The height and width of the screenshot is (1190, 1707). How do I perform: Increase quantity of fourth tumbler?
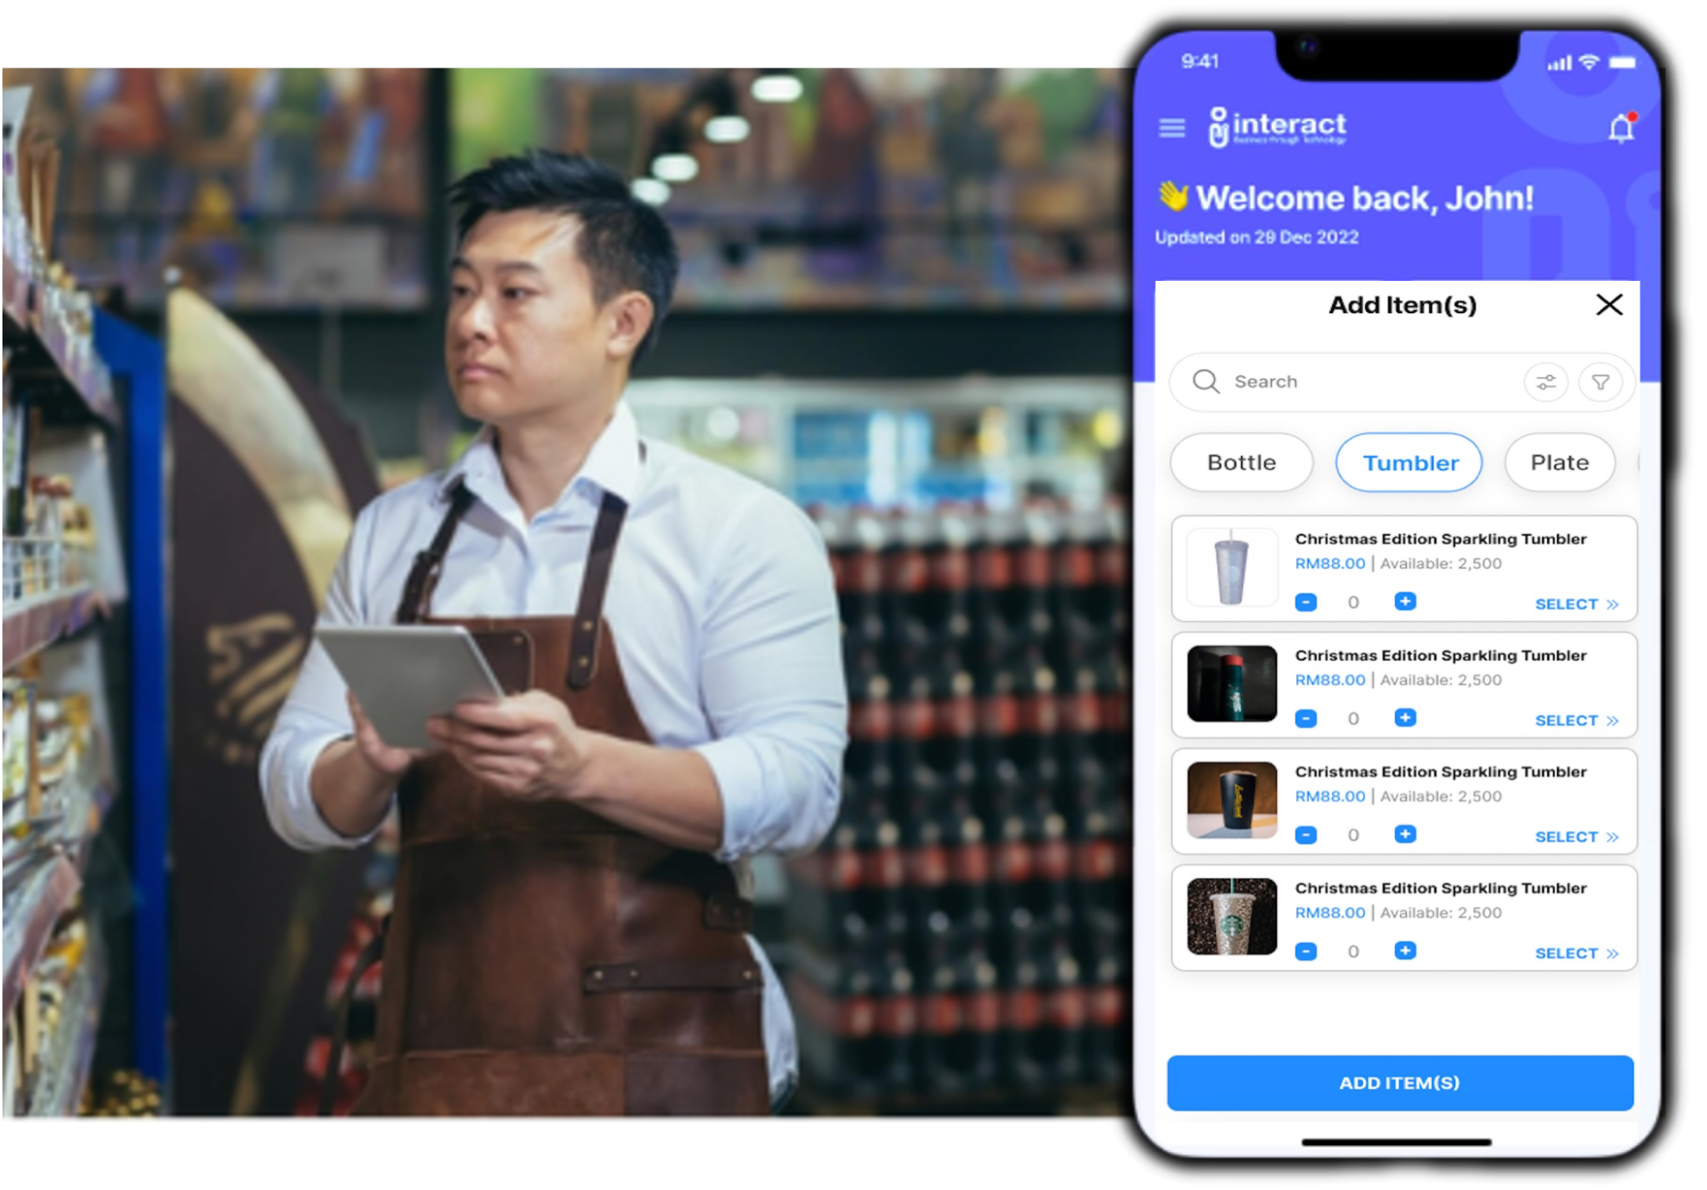pos(1405,951)
